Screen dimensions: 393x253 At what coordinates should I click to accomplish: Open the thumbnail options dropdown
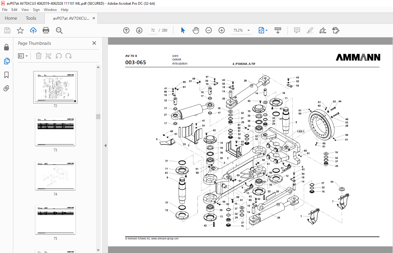[x=23, y=56]
